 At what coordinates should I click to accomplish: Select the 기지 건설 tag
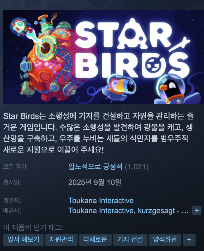pyautogui.click(x=130, y=240)
